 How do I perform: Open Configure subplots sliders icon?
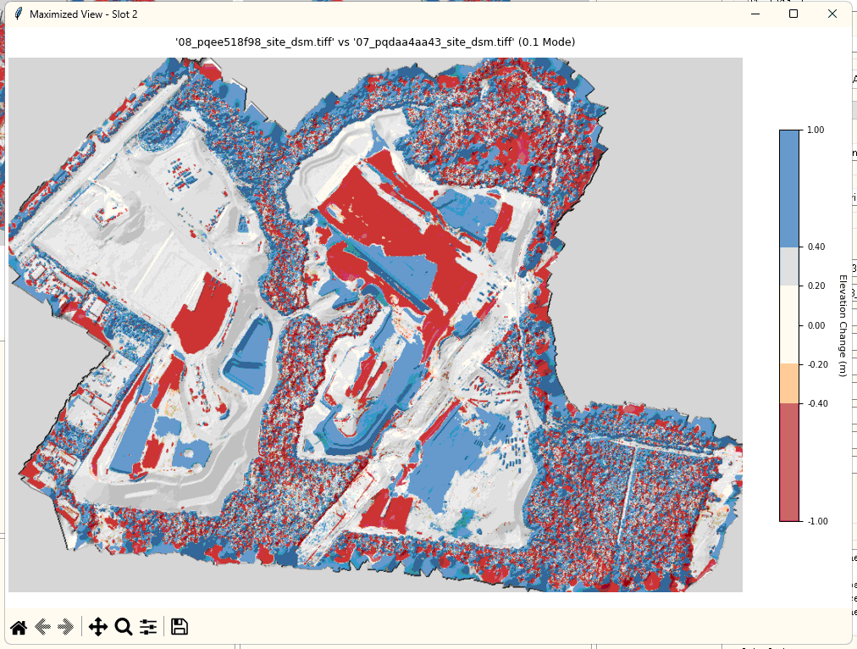pyautogui.click(x=148, y=627)
